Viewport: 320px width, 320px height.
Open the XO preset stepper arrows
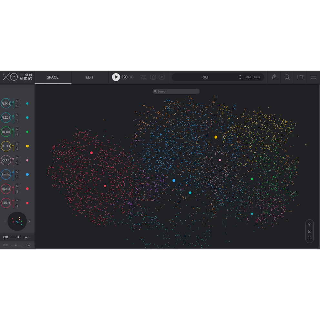pos(240,77)
